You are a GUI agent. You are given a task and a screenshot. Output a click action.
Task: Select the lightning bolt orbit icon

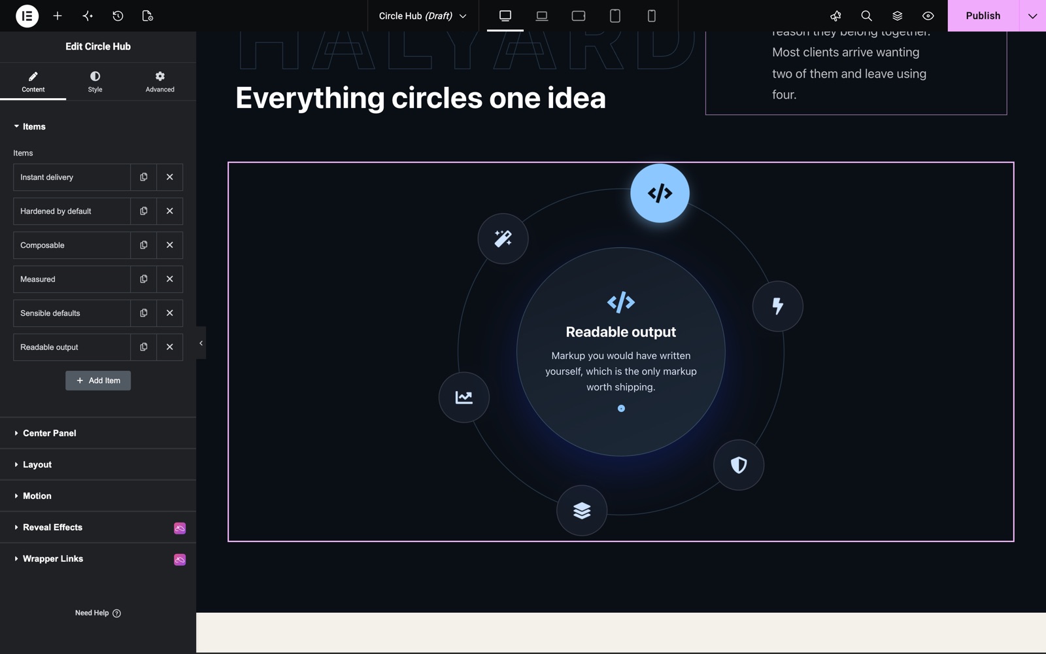point(777,306)
